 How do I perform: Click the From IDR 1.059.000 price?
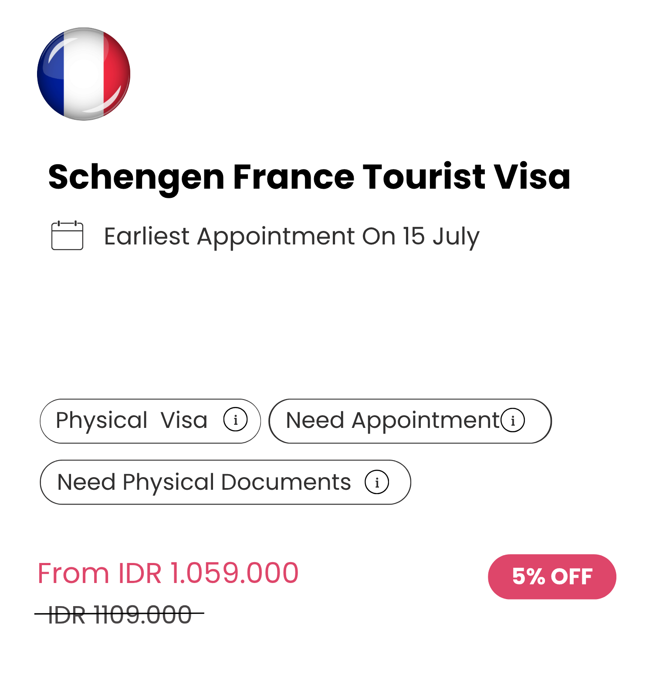point(168,573)
